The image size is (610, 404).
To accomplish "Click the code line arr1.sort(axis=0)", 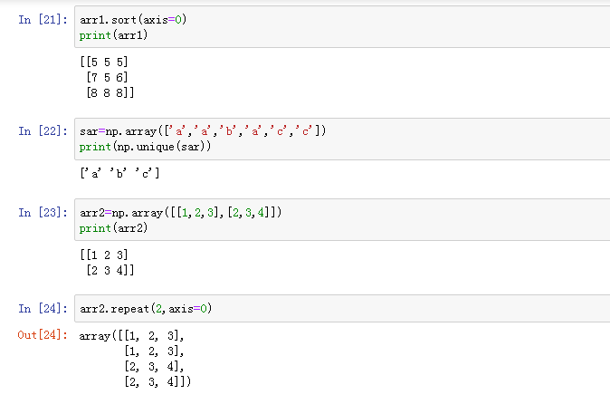I will click(x=133, y=19).
